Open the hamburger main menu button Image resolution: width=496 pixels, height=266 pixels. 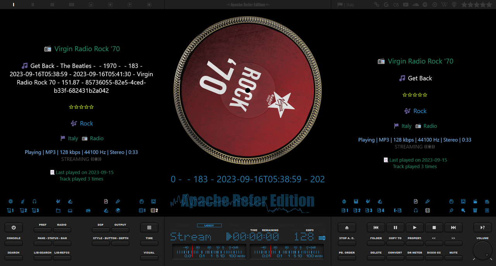pyautogui.click(x=149, y=228)
